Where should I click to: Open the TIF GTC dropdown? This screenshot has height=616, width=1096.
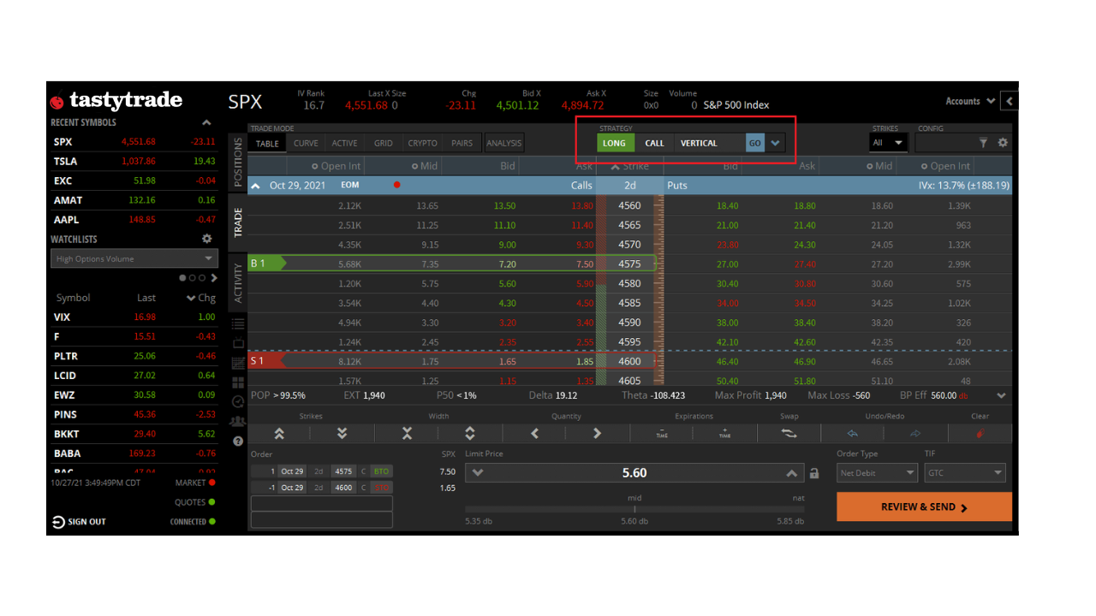pos(965,473)
